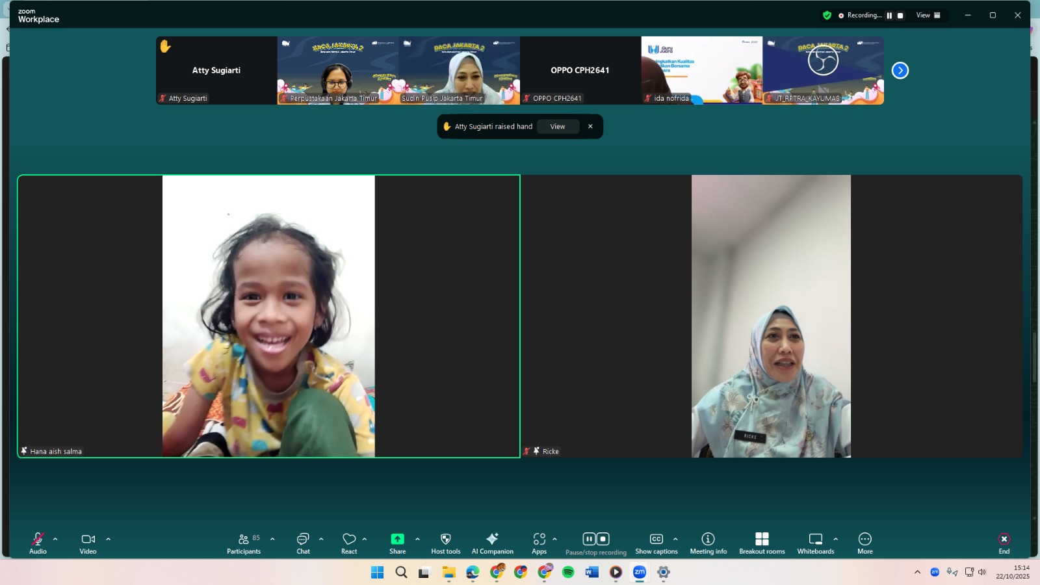Open the View layout menu
Viewport: 1040px width, 585px height.
(928, 15)
